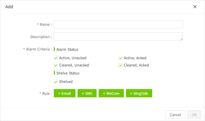
Task: Focus the Description text area
Action: tap(118, 37)
